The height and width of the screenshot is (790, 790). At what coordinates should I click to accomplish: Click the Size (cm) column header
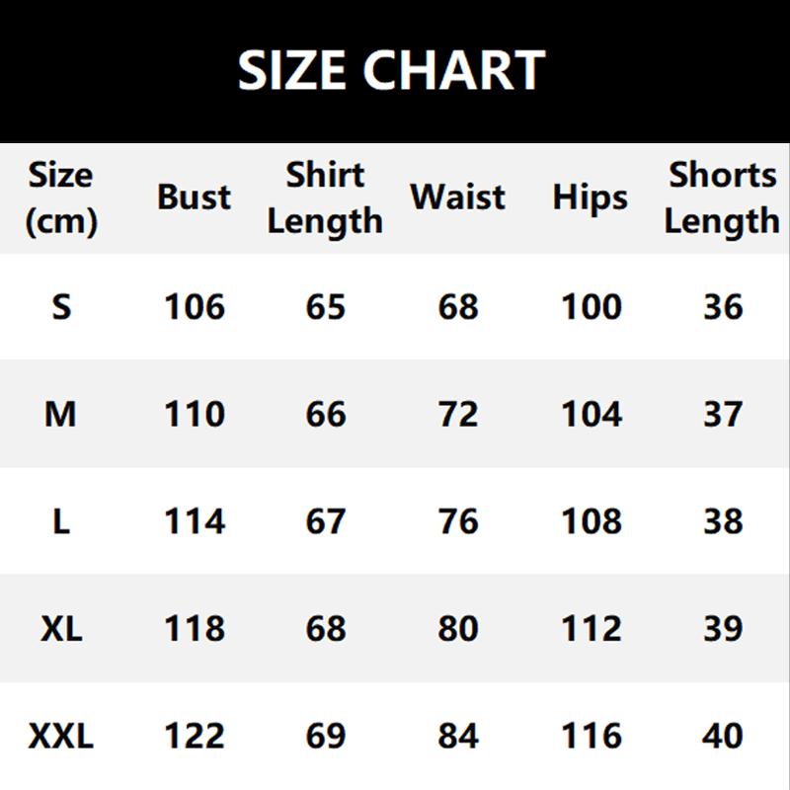coord(60,197)
